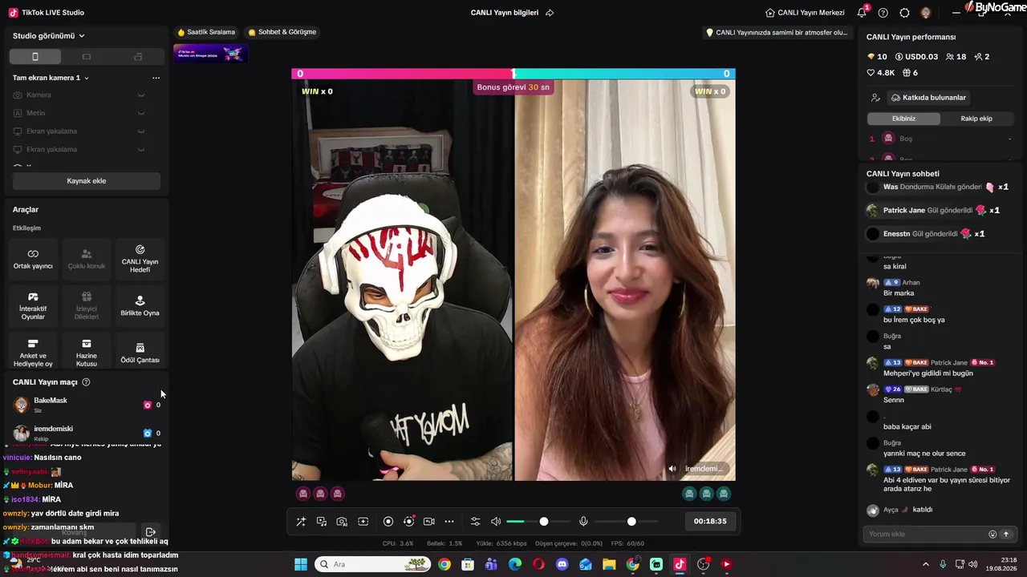This screenshot has width=1027, height=577.
Task: Open the emoji picker in comment box
Action: [992, 535]
